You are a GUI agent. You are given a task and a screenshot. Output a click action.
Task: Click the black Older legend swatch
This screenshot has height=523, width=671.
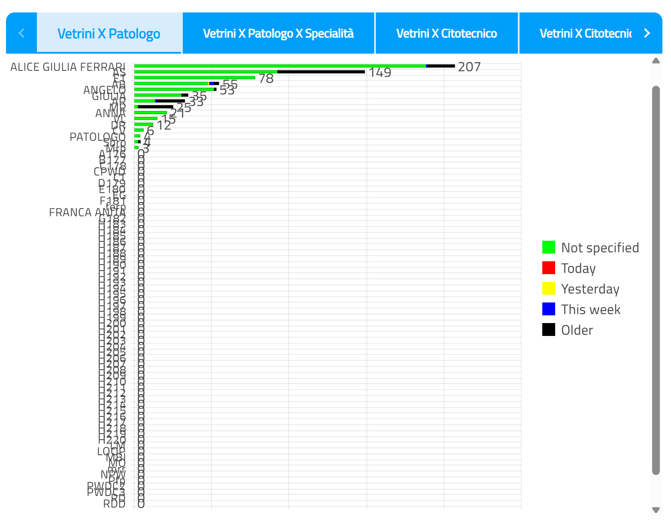coord(549,330)
